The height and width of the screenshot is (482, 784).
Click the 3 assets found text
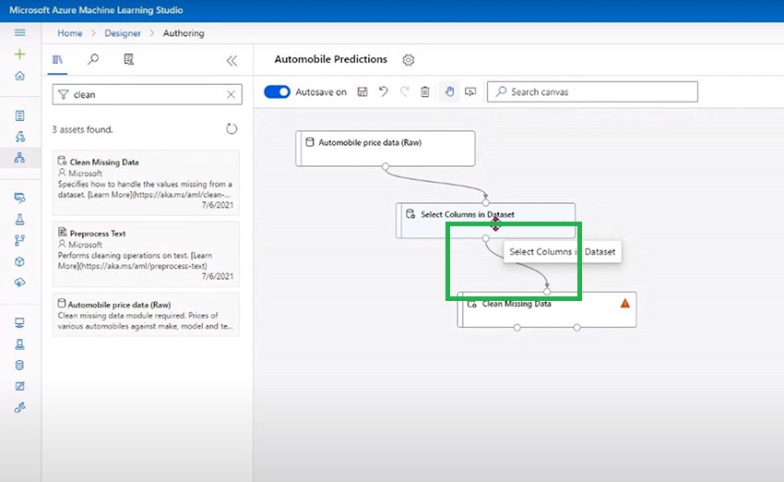pyautogui.click(x=82, y=129)
